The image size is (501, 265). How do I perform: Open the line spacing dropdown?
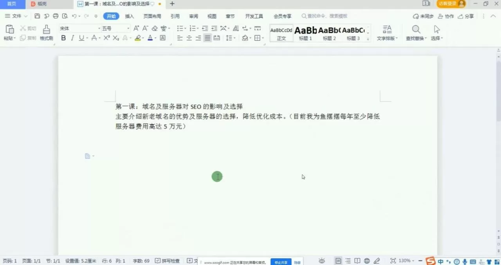coord(231,38)
